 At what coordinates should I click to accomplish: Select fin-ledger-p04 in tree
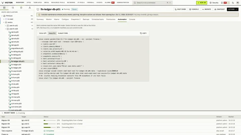pyautogui.click(x=16, y=65)
